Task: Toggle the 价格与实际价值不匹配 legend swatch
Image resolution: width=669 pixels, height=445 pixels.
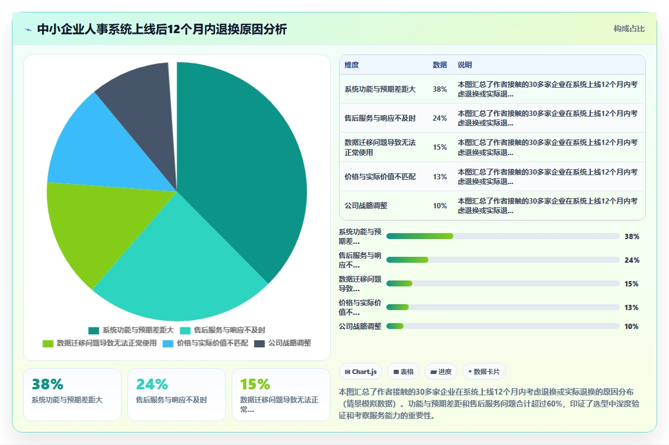Action: pos(168,344)
